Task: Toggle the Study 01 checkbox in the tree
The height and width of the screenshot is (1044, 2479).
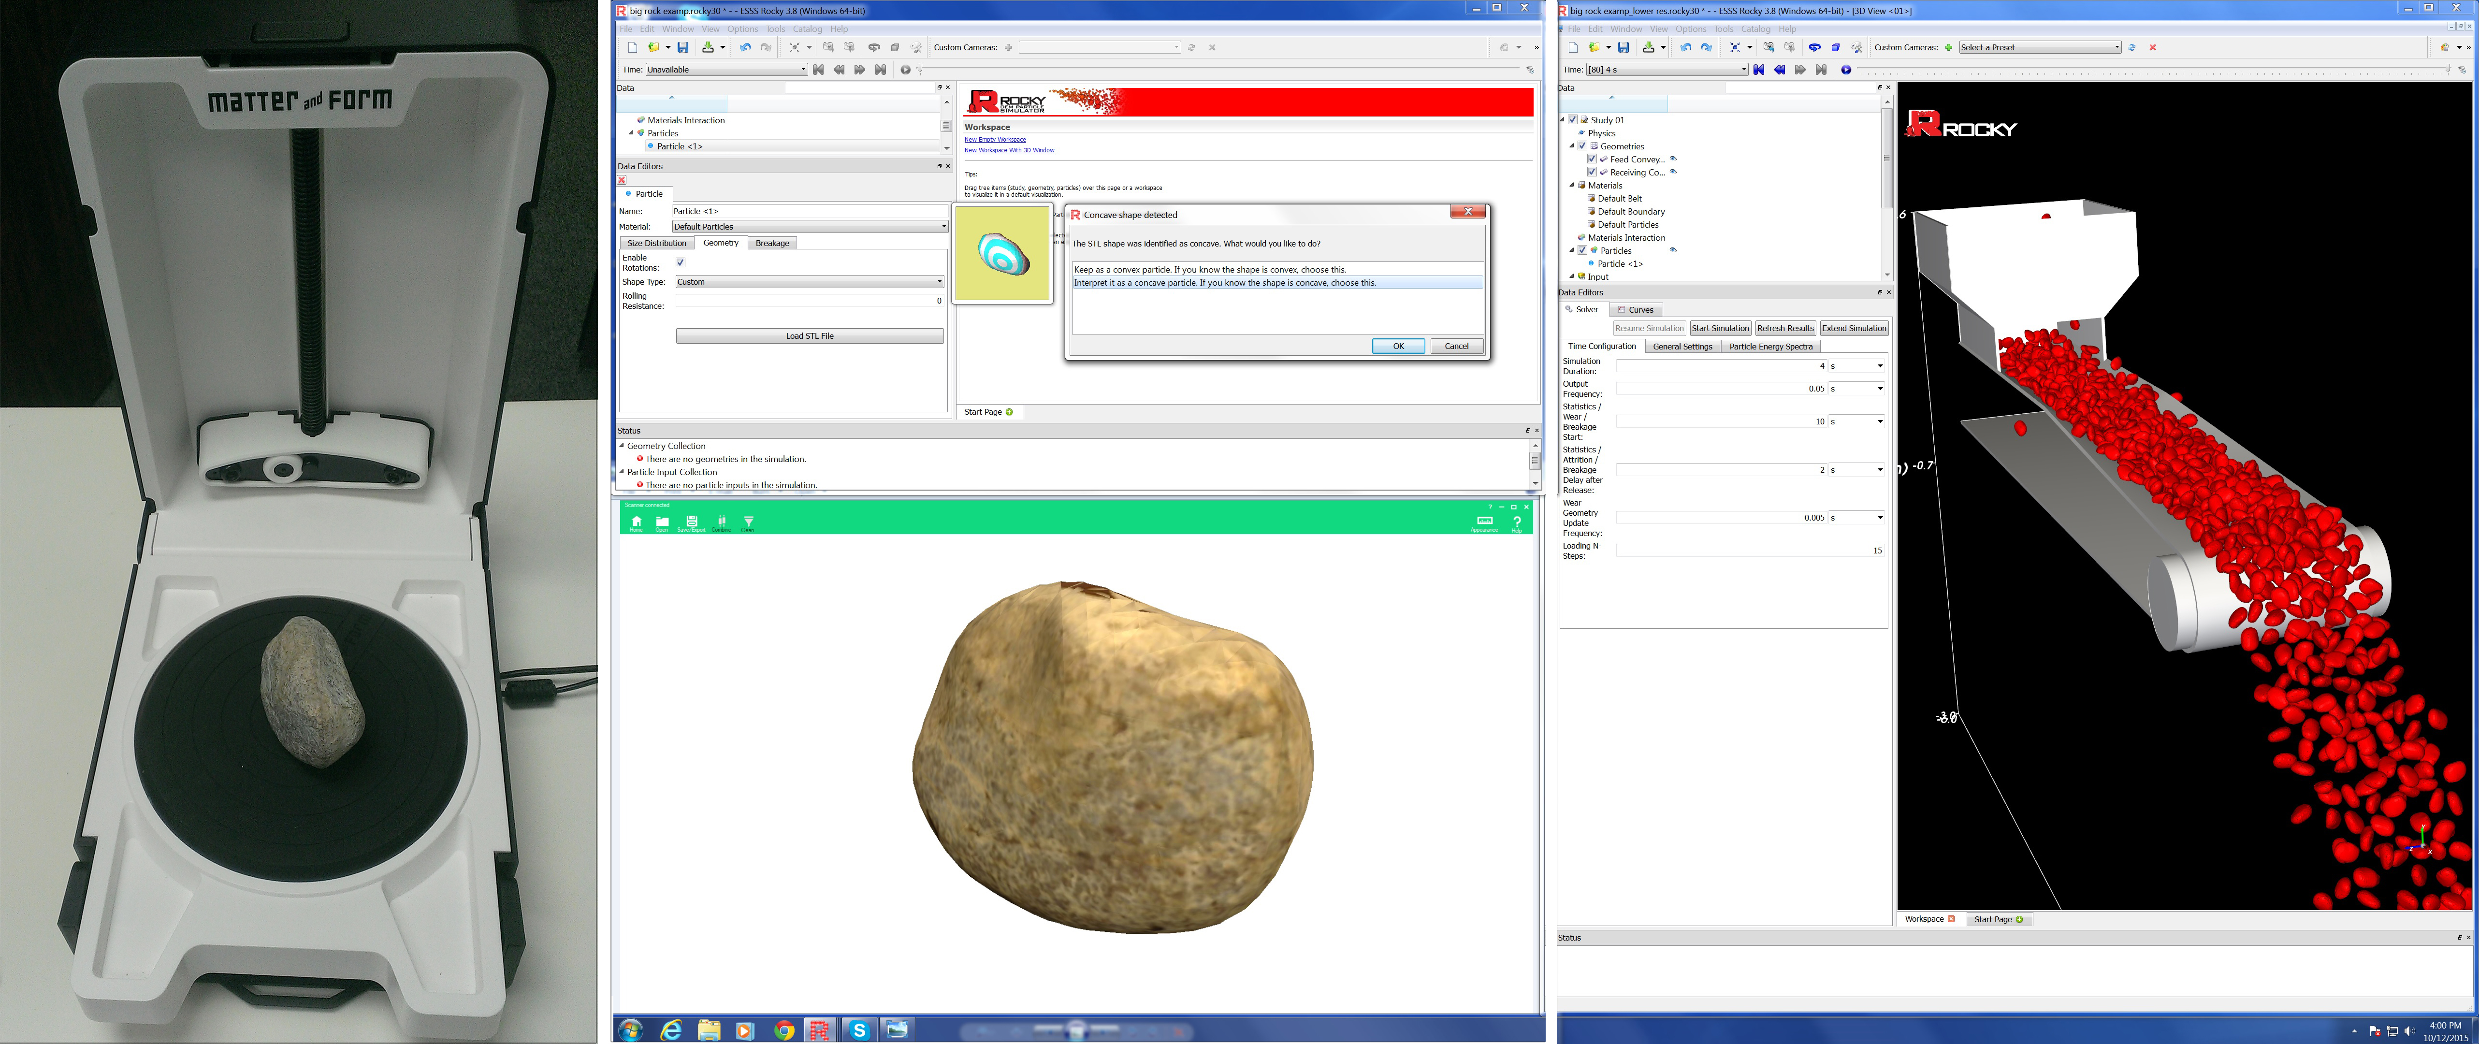Action: 1572,120
